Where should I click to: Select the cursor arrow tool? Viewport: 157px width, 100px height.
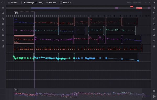tap(154, 13)
